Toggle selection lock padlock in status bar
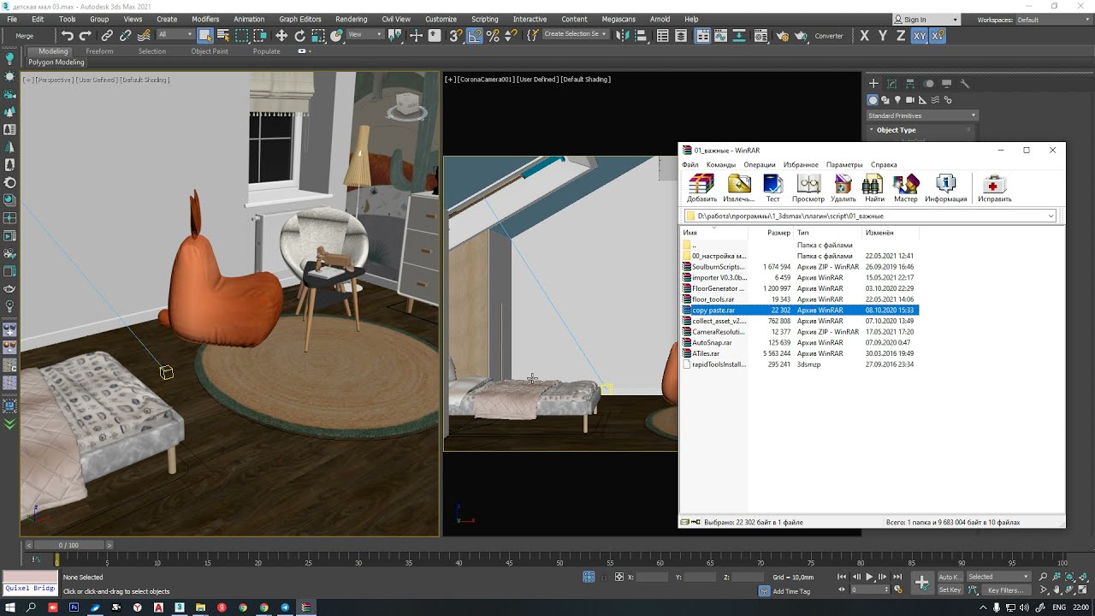Viewport: 1095px width, 616px height. [604, 577]
